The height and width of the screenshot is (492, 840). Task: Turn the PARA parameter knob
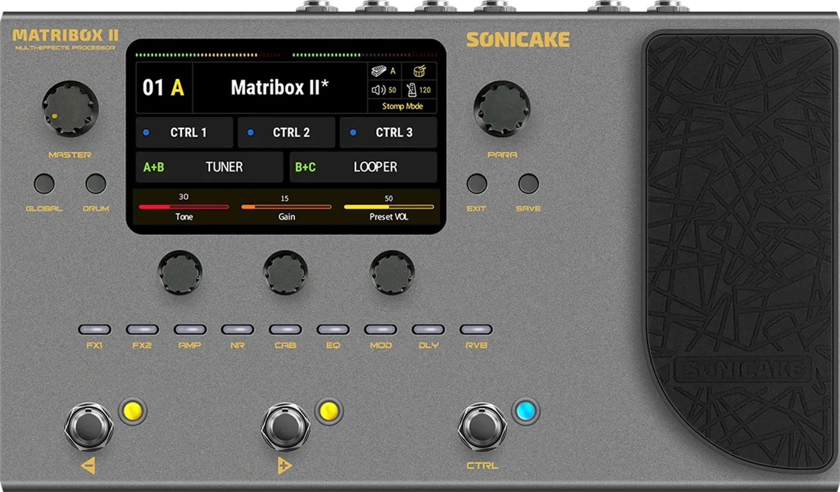point(502,109)
